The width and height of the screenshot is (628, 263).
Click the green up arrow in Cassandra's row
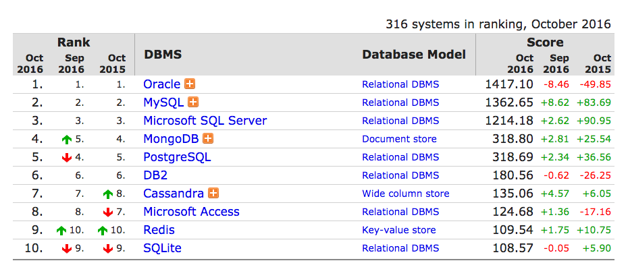point(108,194)
